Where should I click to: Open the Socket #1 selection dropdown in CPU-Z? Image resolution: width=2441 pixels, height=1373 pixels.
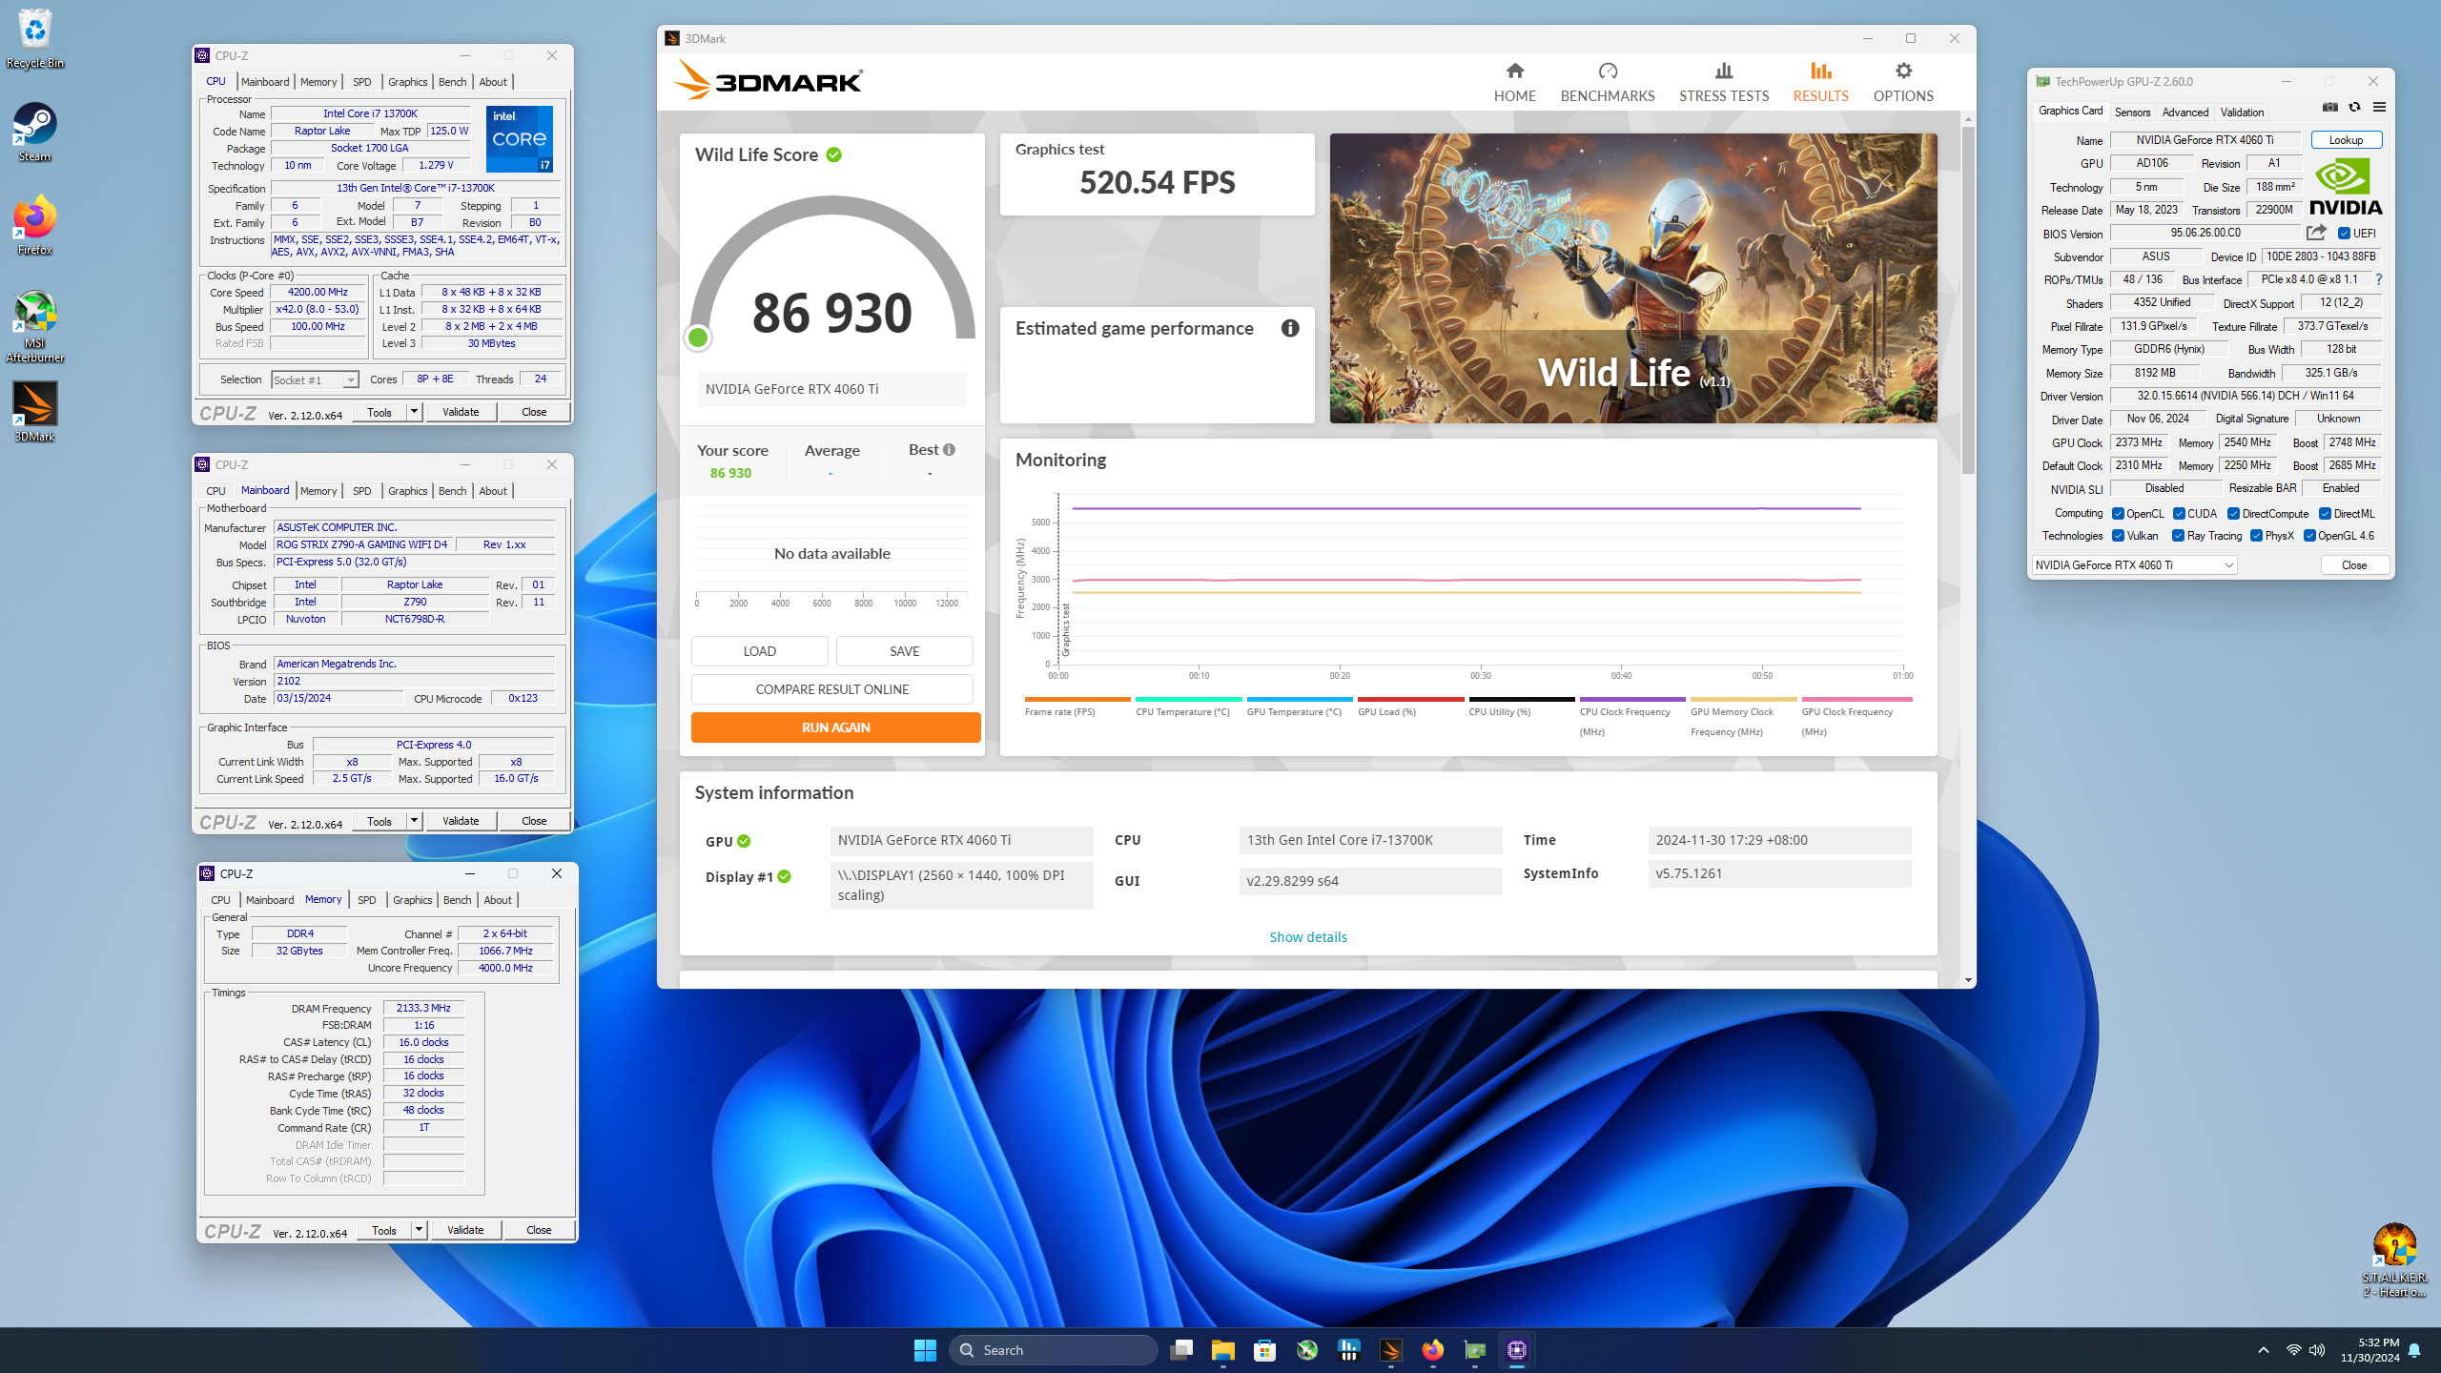[315, 379]
